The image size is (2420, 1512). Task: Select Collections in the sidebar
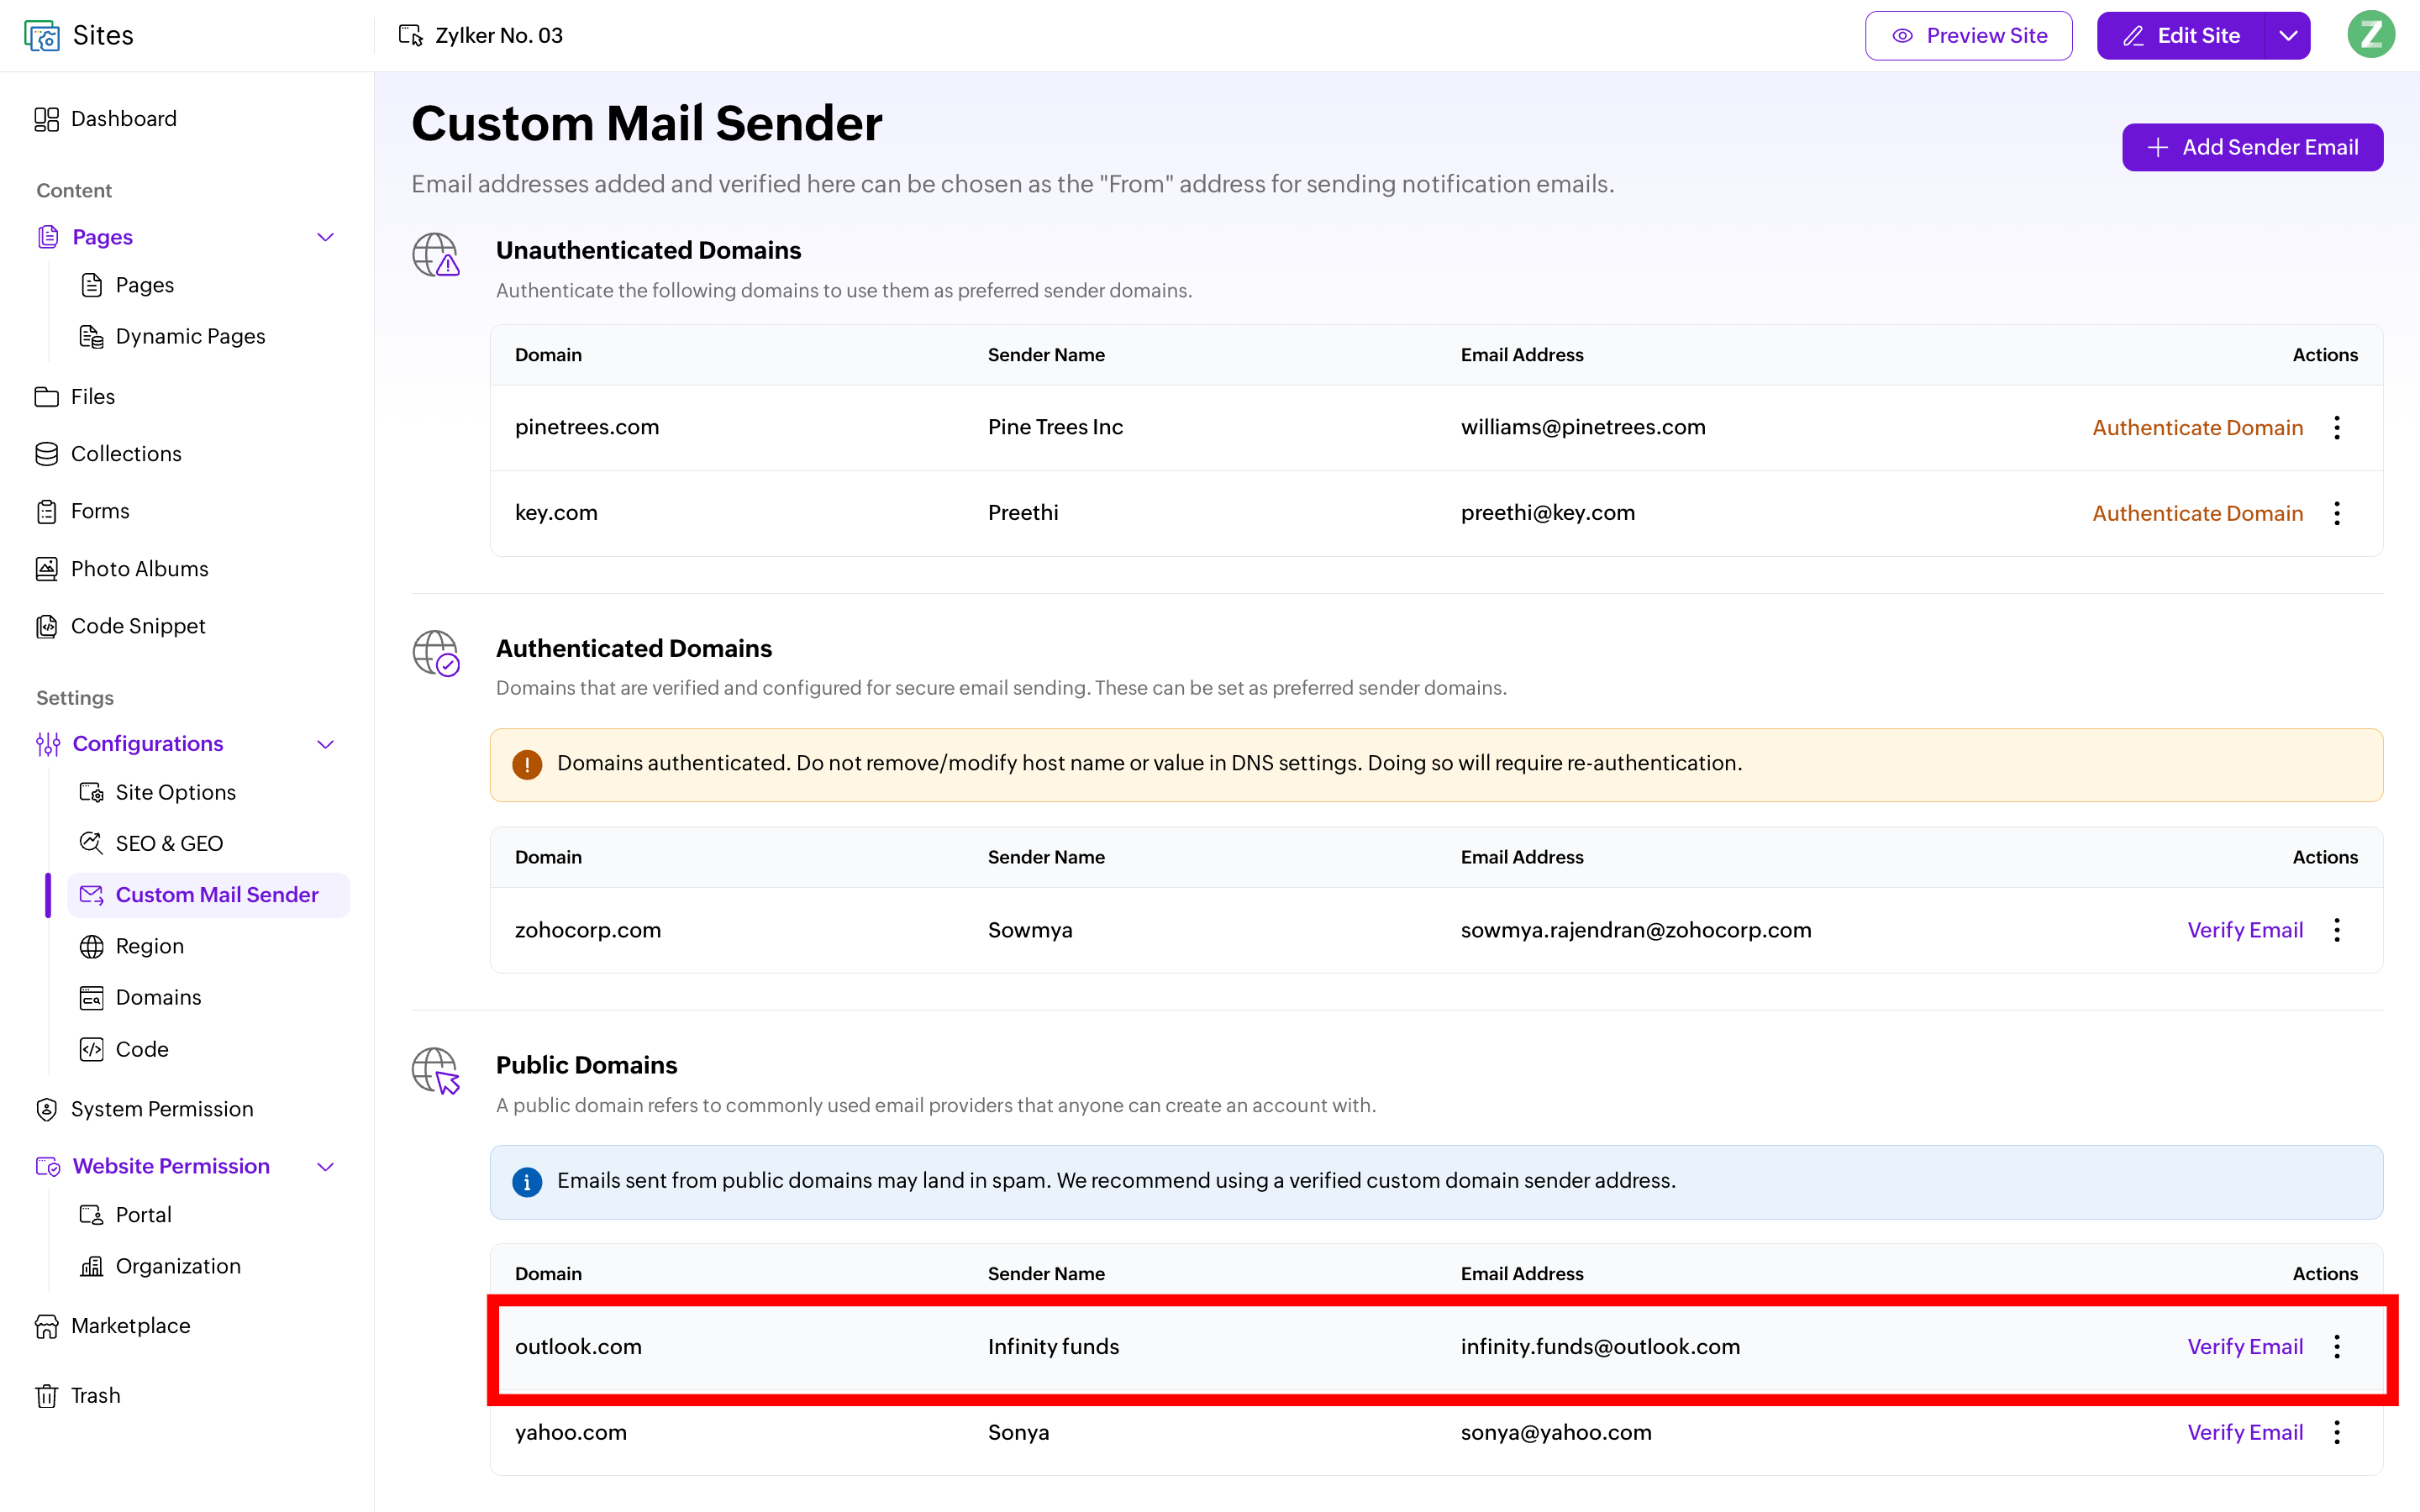coord(126,454)
